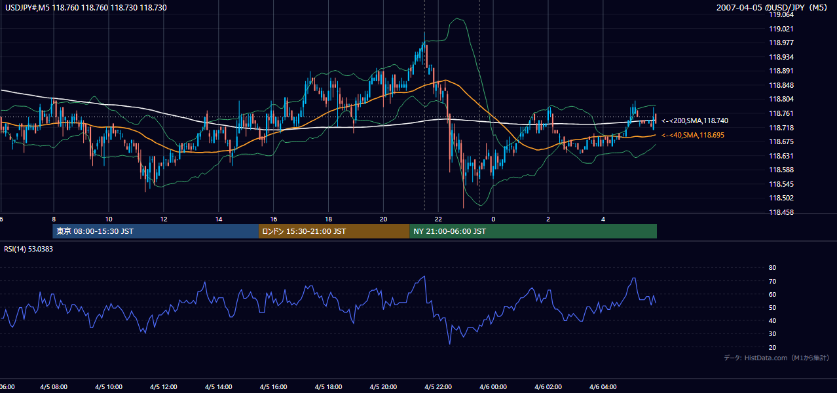This screenshot has width=837, height=393.
Task: Click price axis value 118.977
Action: click(781, 43)
